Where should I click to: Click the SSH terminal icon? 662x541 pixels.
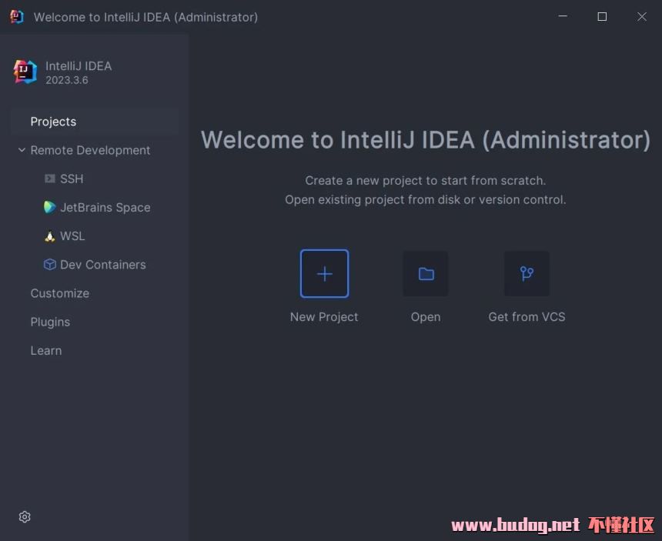point(50,179)
